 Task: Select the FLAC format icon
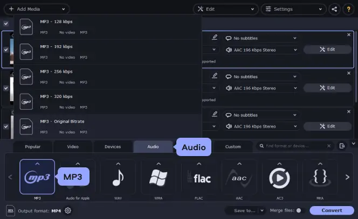tap(199, 177)
